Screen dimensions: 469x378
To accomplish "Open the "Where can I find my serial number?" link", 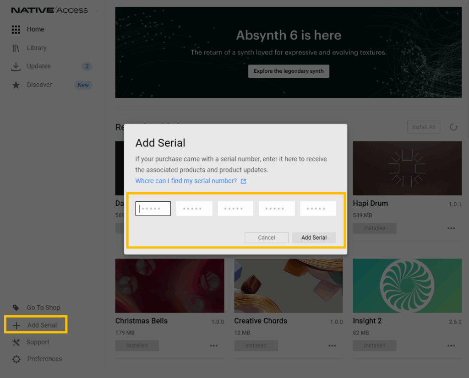I will tap(186, 181).
